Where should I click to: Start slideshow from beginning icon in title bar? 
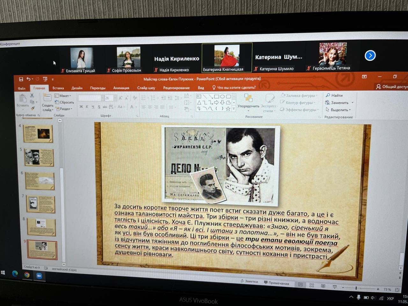45,79
